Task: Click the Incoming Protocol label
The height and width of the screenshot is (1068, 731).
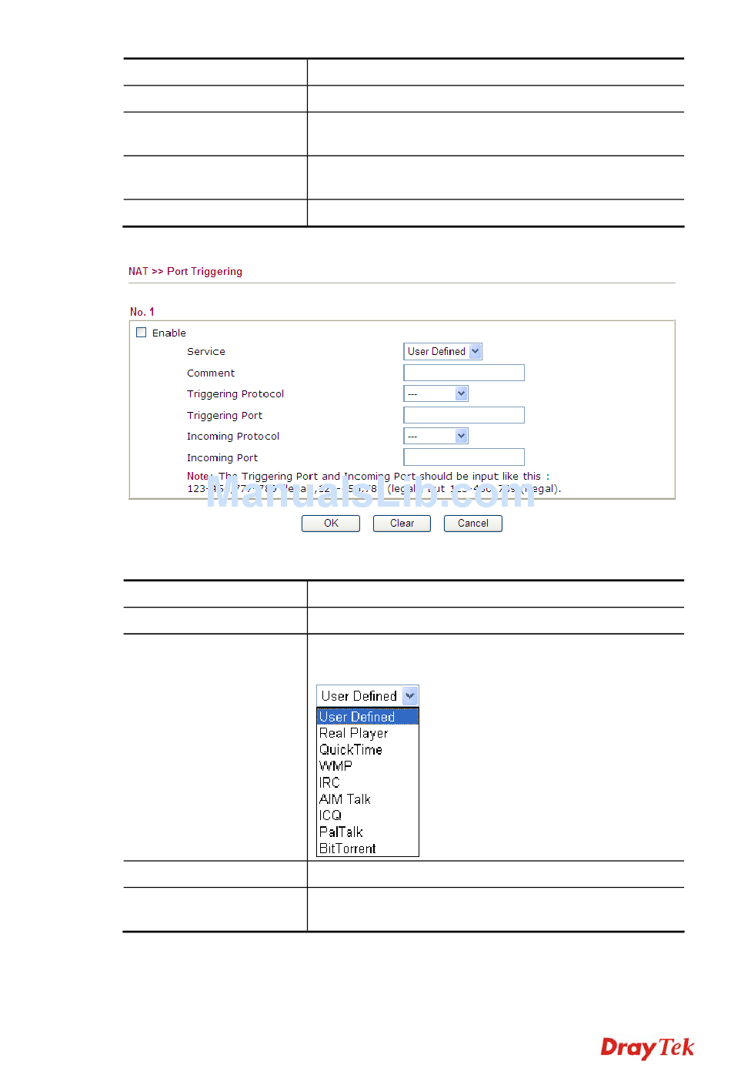Action: click(233, 436)
